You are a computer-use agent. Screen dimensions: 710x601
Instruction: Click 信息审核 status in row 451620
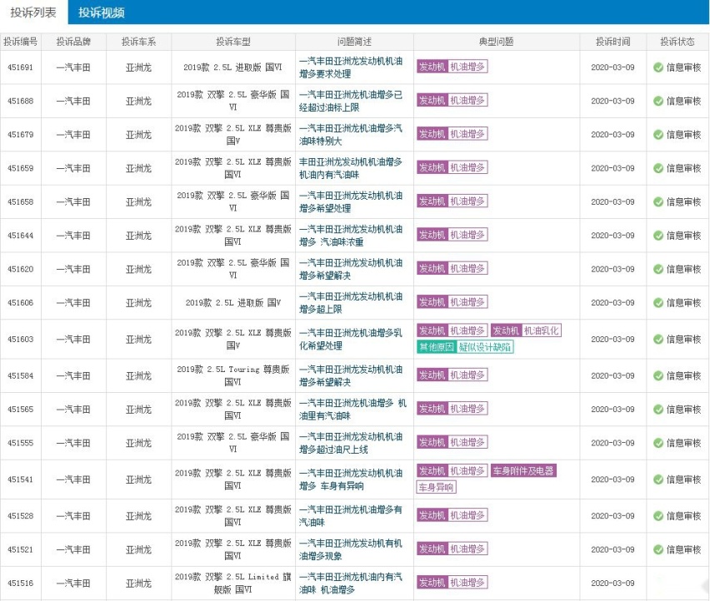[683, 269]
